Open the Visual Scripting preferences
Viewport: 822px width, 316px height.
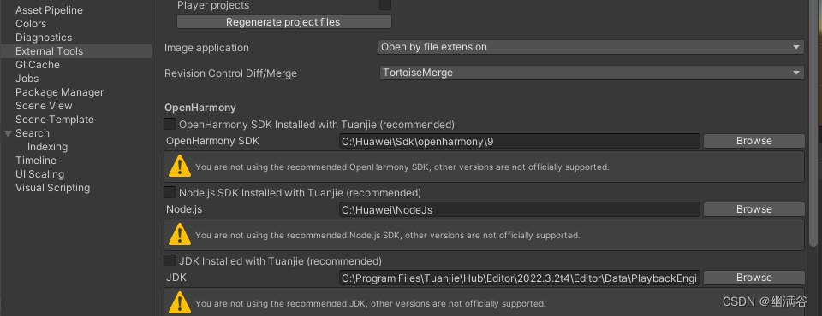click(x=52, y=188)
